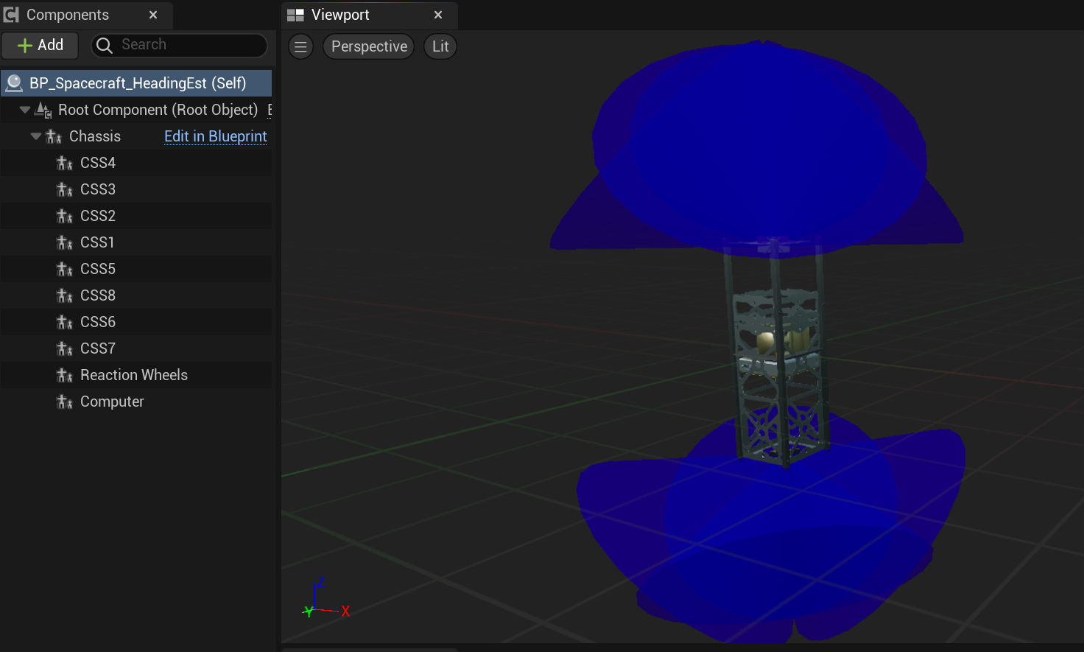Viewport: 1084px width, 652px height.
Task: Select the CSS7 component in tree
Action: 98,348
